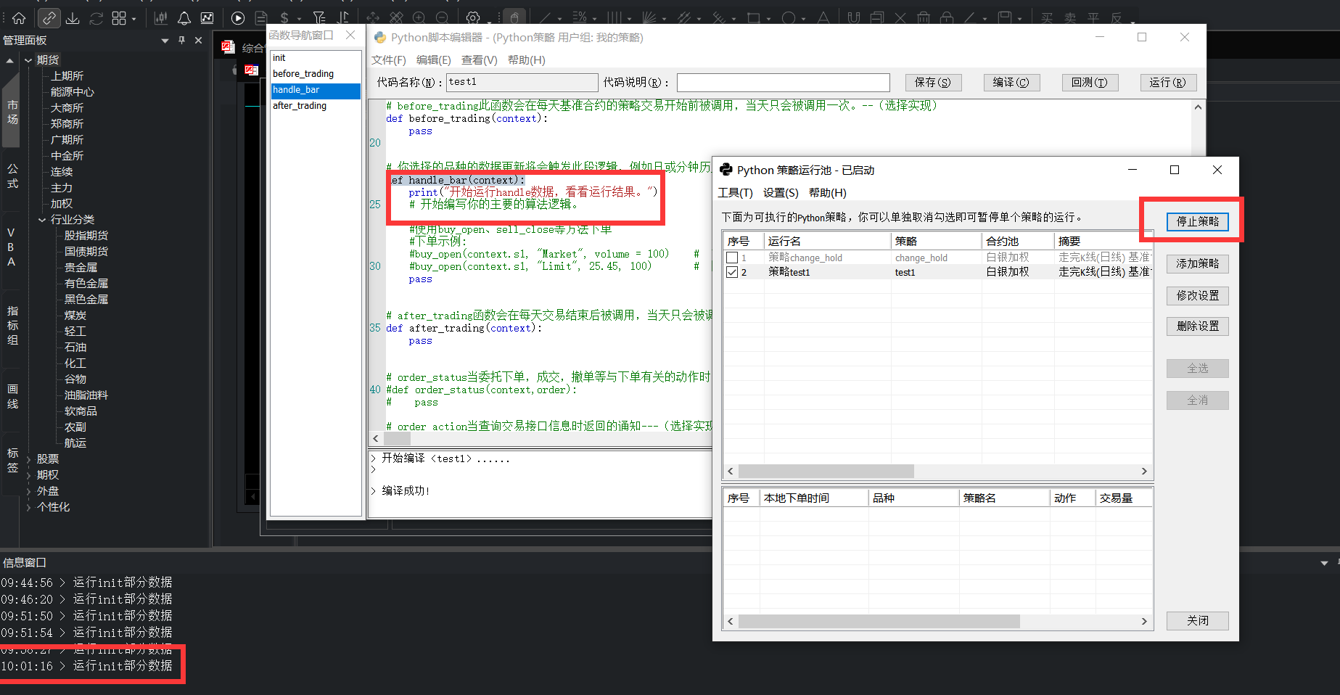Click the download data icon
1340x695 pixels.
73,18
